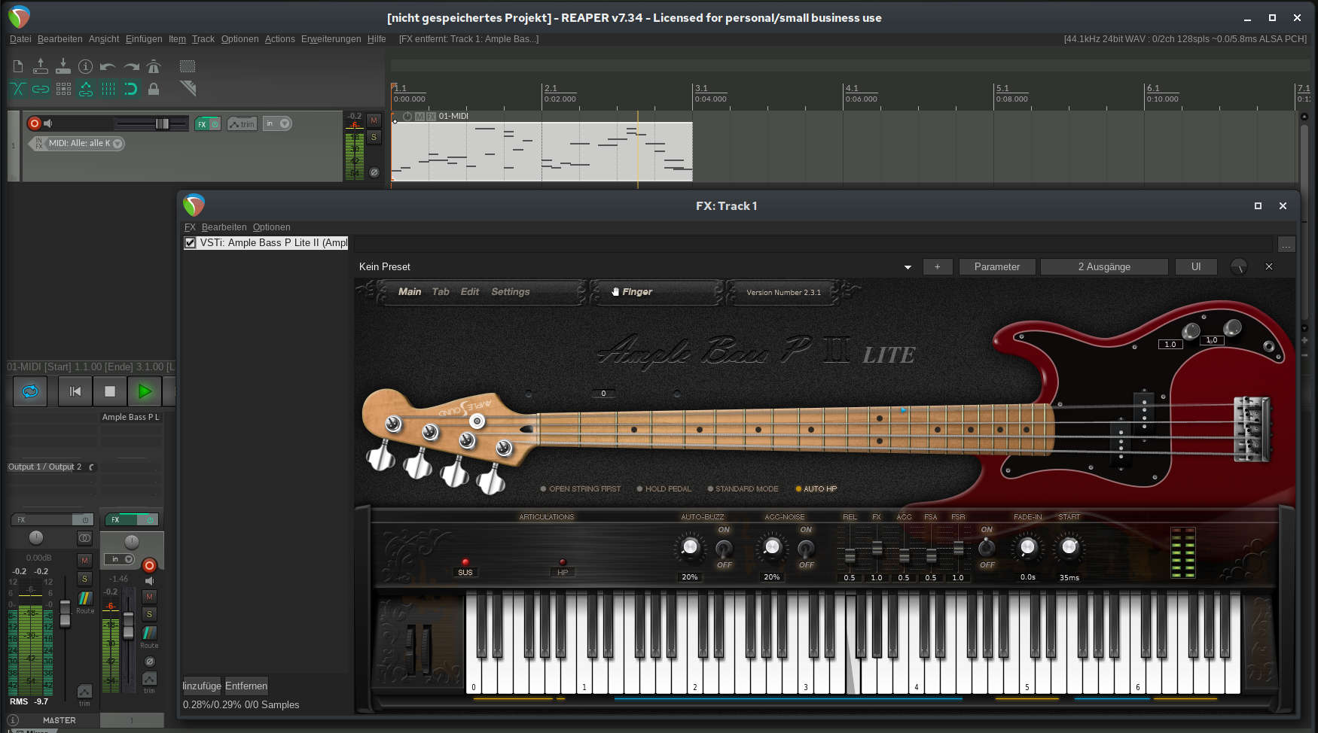Click Track 1 speaker monitor icon in track panel
The image size is (1318, 733).
[x=48, y=123]
